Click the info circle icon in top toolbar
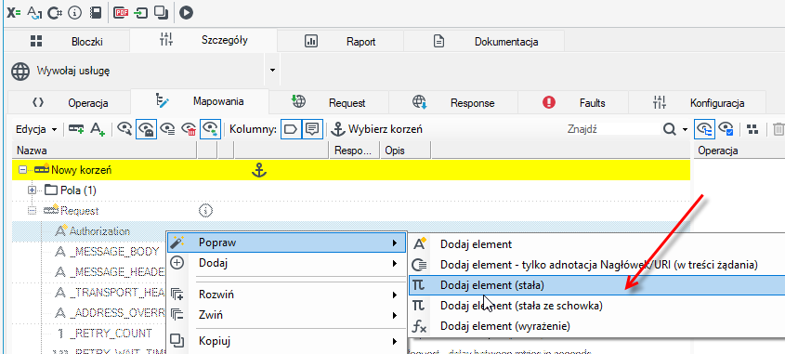This screenshot has height=354, width=785. pos(74,12)
